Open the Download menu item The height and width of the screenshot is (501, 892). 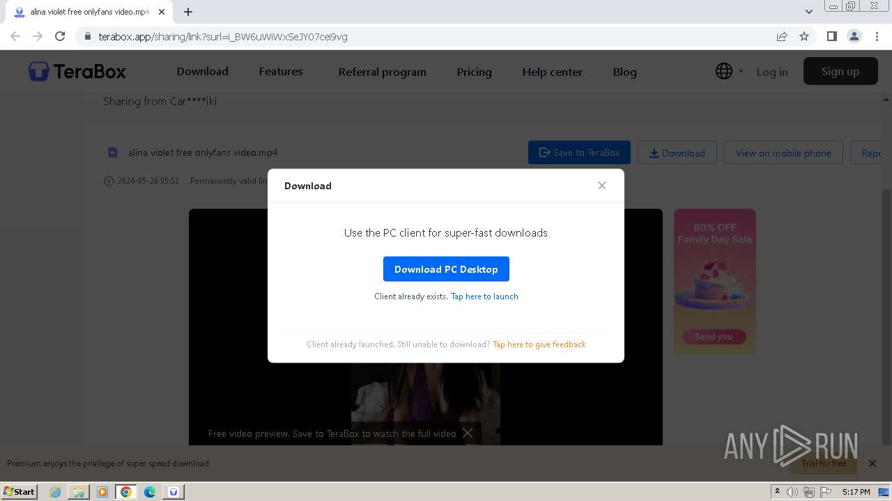pyautogui.click(x=203, y=71)
